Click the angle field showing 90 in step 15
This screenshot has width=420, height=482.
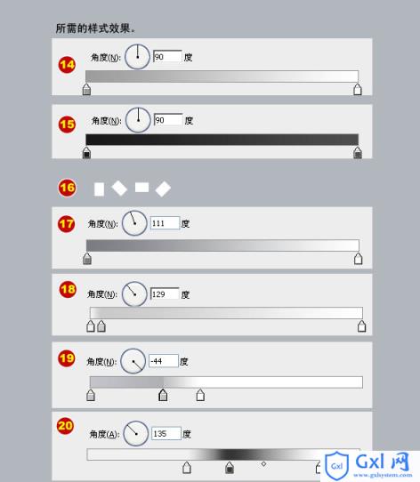[168, 120]
